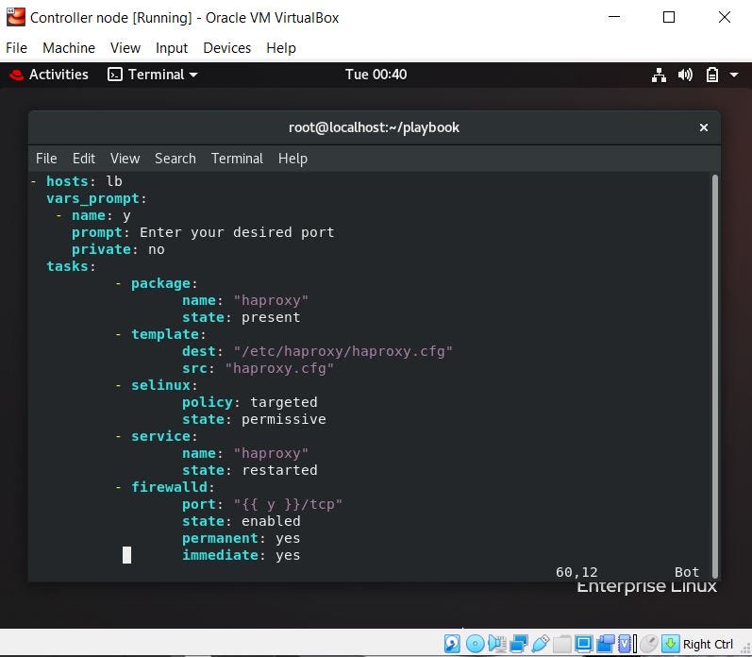Open the terminal's File menu
The height and width of the screenshot is (657, 752).
pyautogui.click(x=46, y=159)
